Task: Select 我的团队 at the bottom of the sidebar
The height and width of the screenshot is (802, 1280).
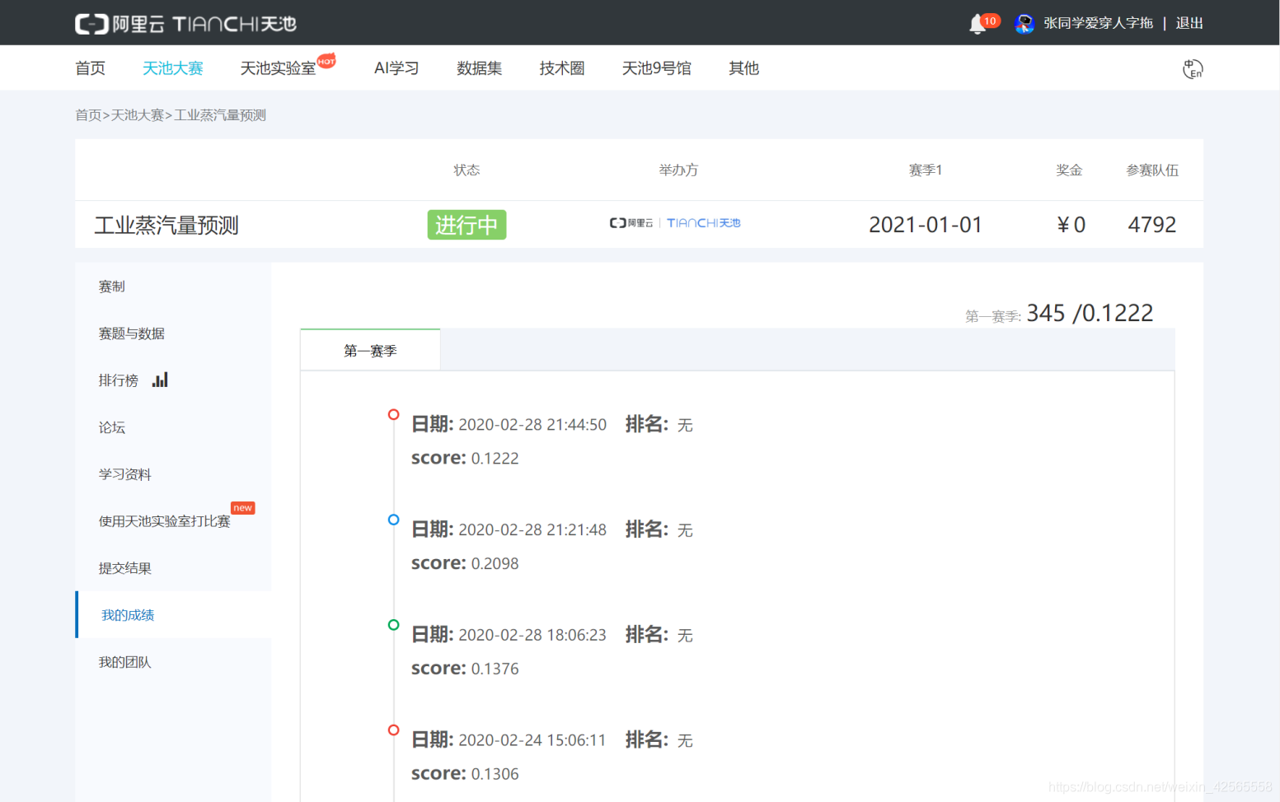Action: (125, 661)
